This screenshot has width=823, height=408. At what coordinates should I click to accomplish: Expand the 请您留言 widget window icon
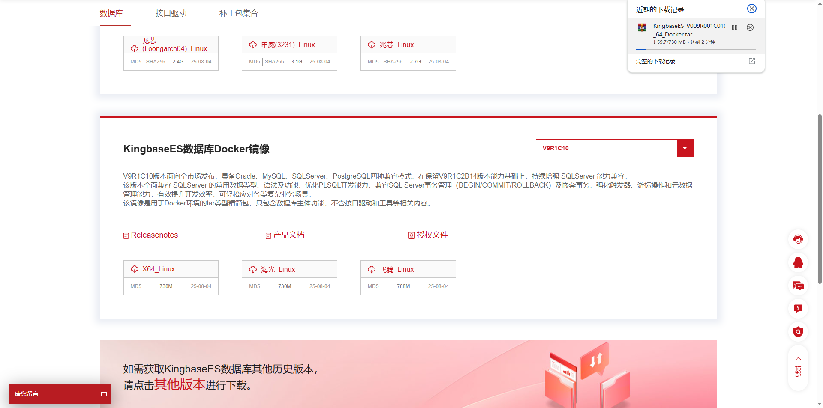[104, 394]
